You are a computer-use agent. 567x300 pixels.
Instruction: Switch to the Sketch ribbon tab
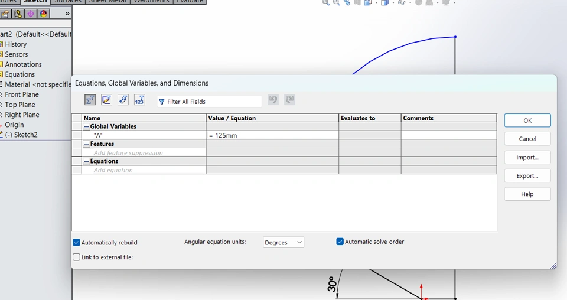(35, 2)
